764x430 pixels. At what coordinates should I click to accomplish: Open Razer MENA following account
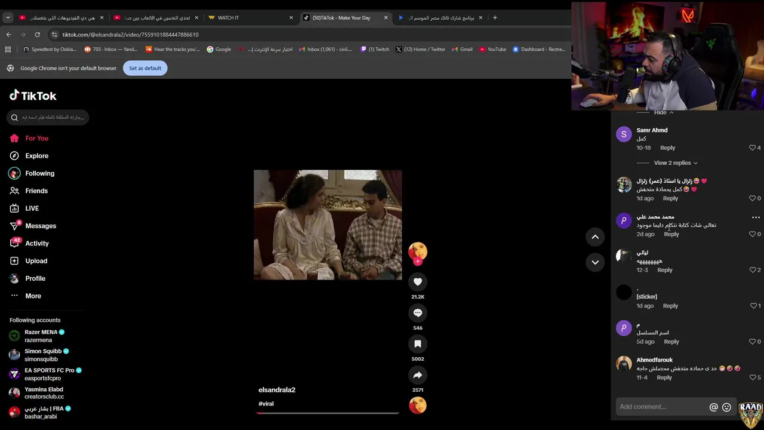coord(46,336)
